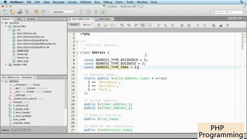Click the ADDRESS_TYPE_PARK constant in code

pyautogui.click(x=112, y=67)
